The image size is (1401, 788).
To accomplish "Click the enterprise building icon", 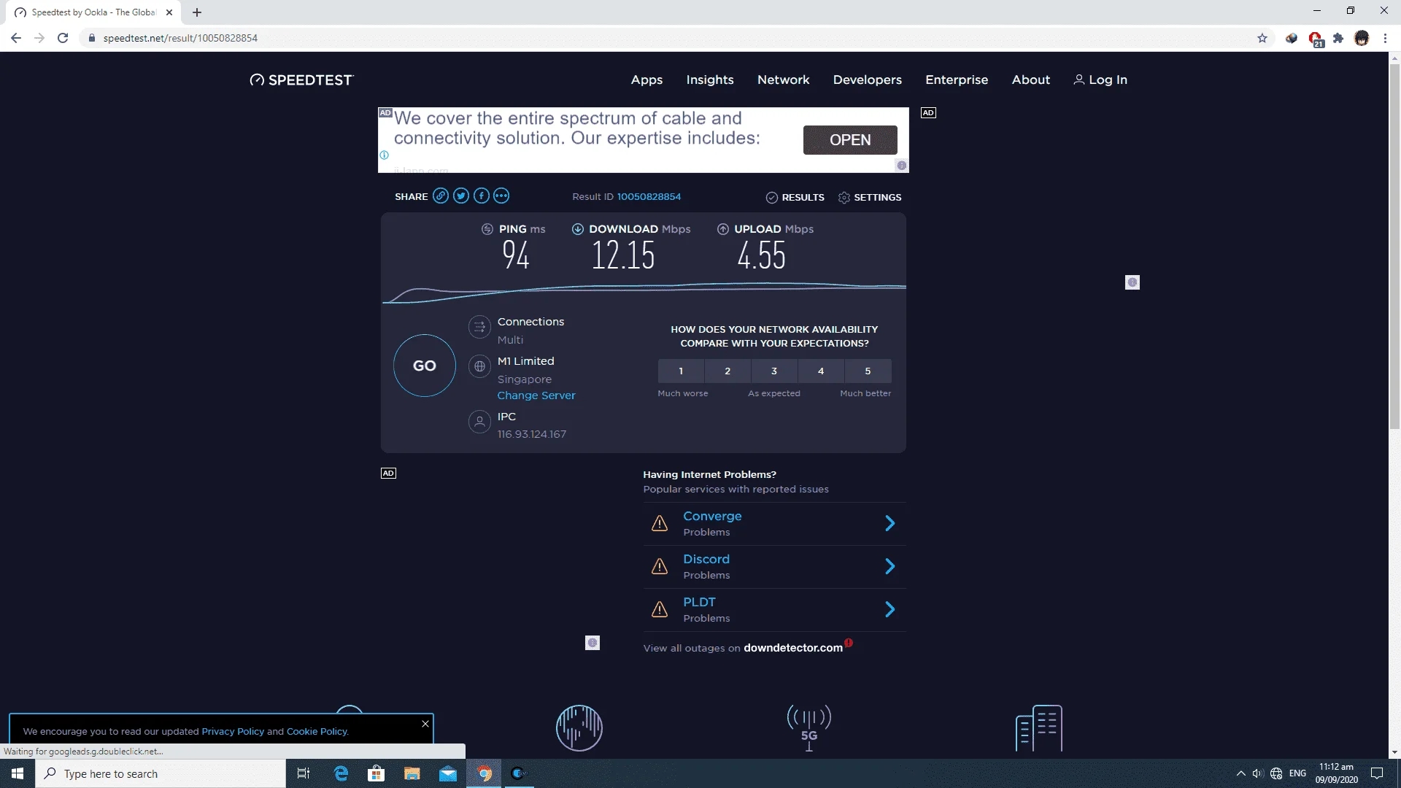I will 1039,727.
